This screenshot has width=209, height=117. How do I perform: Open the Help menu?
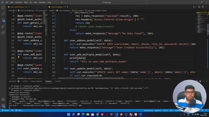pos(49,2)
